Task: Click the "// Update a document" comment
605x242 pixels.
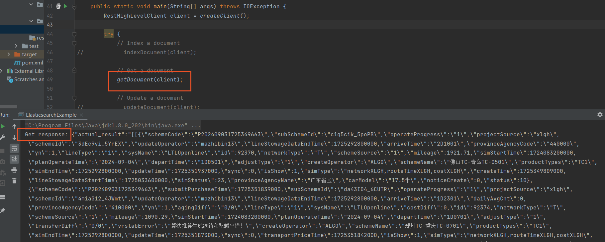Action: (150, 98)
